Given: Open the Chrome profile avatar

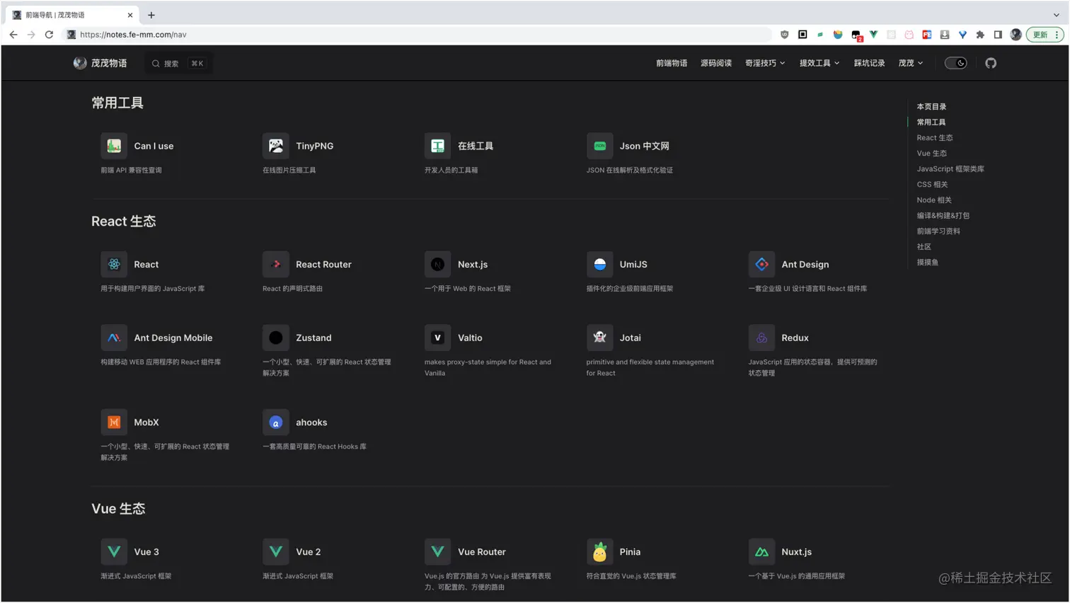Looking at the screenshot, I should (1016, 34).
